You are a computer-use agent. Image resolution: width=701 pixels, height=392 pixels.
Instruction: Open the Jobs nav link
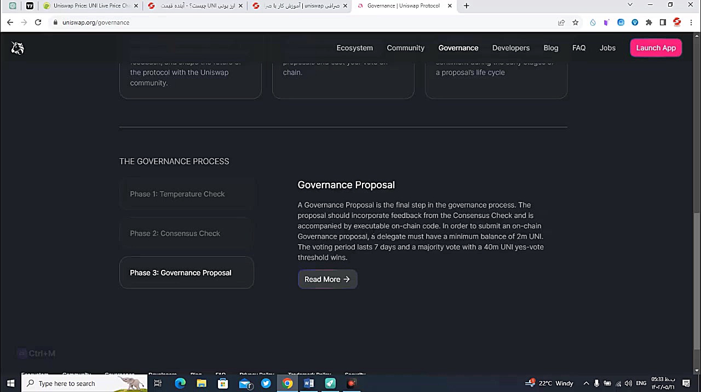(607, 48)
